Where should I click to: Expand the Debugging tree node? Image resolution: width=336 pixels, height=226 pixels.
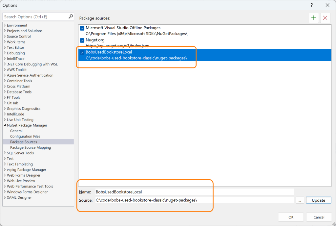(5, 53)
